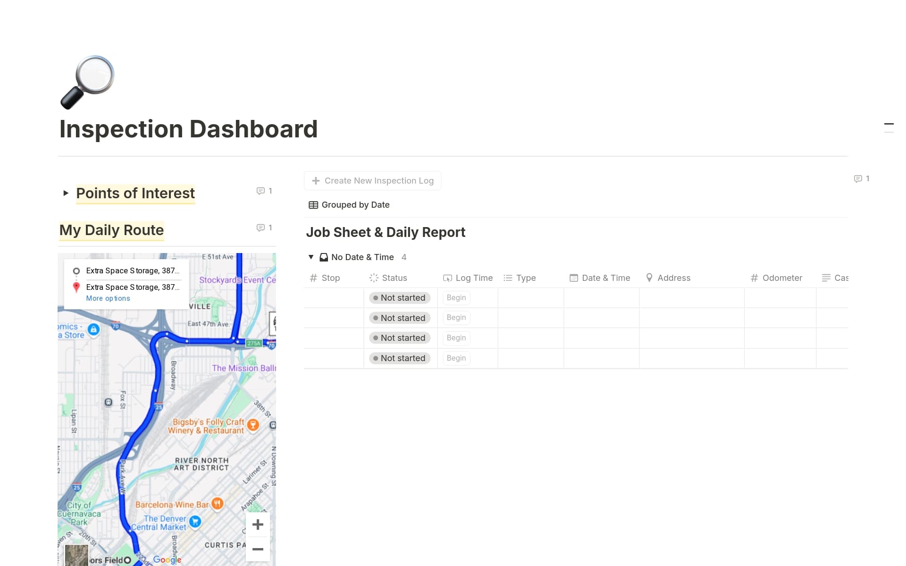Screen dimensions: 906x566
Task: Click the More options link in the map popup
Action: click(x=108, y=298)
